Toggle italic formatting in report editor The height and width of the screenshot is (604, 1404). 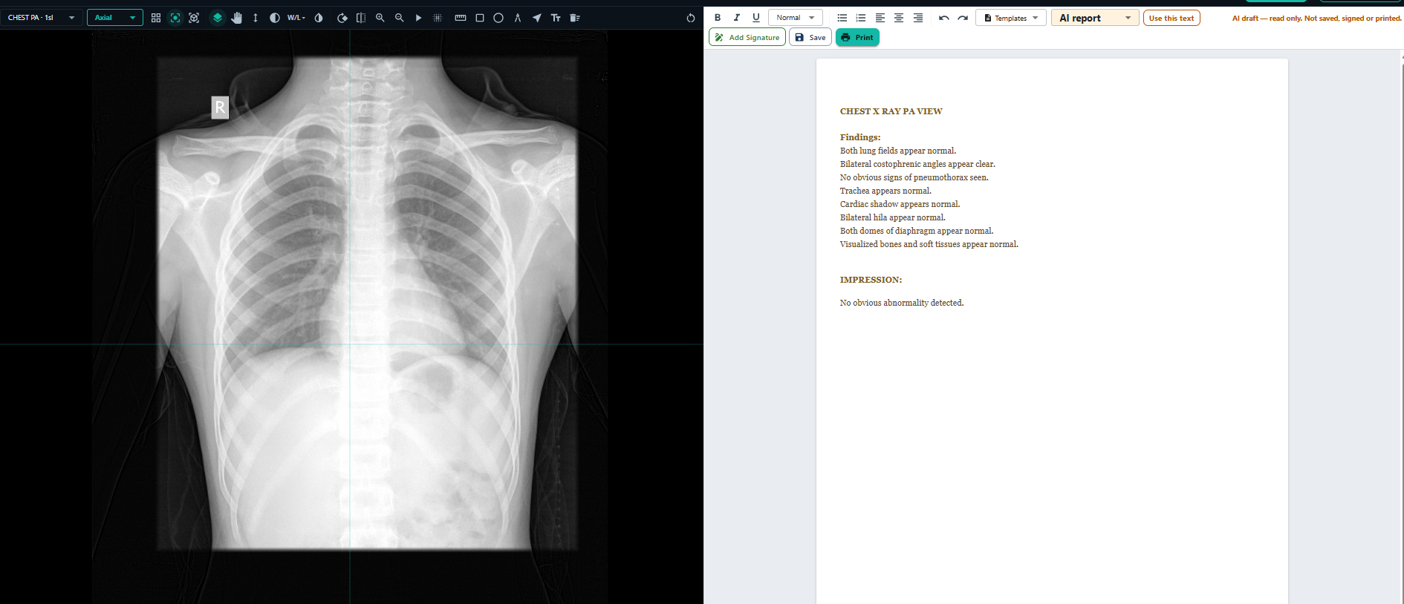(737, 18)
